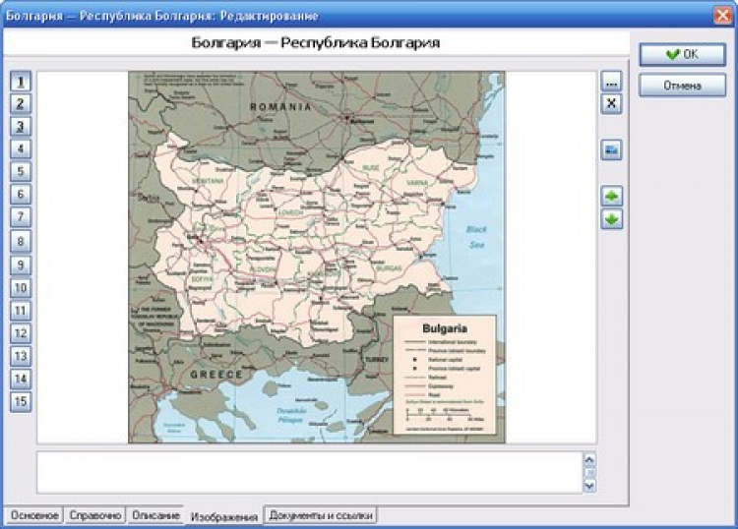Image resolution: width=738 pixels, height=529 pixels.
Task: Select image slot number 1
Action: click(21, 82)
